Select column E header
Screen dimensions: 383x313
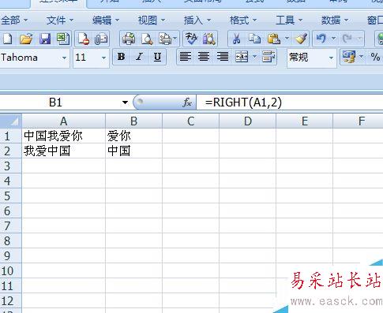point(305,121)
